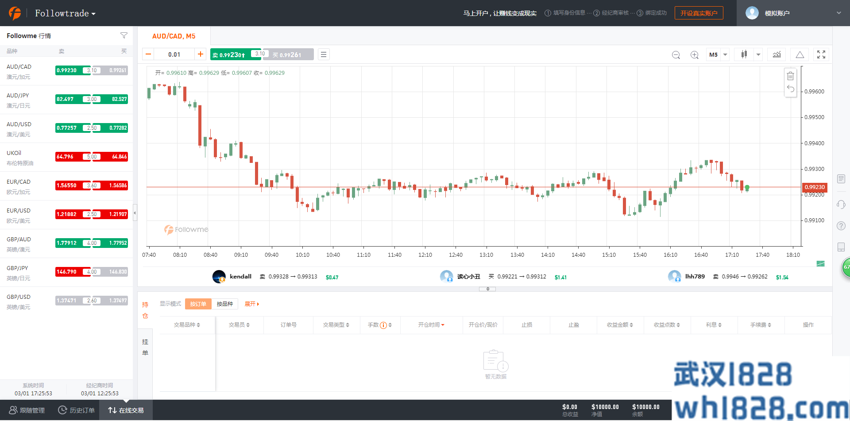Decrease lot size with minus button
This screenshot has width=850, height=421.
(x=148, y=54)
